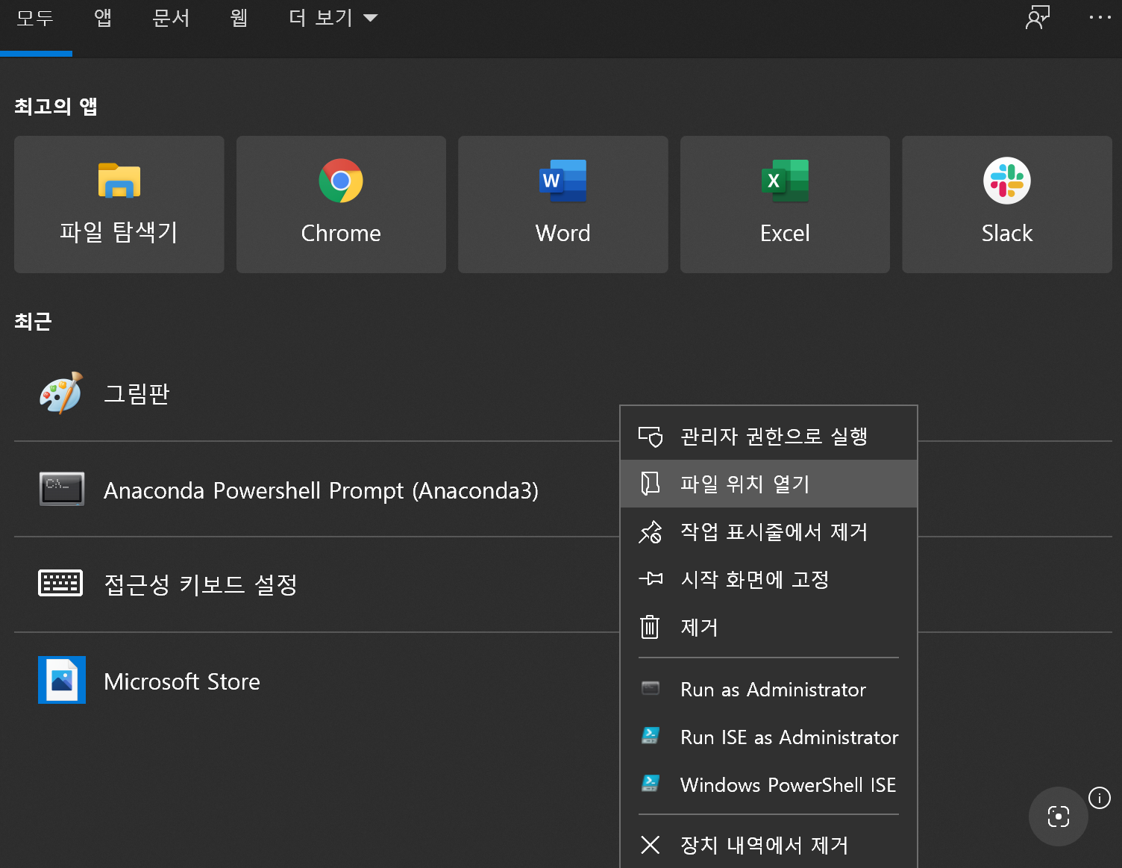
Task: Click 시작 화면에 고정 option
Action: (x=753, y=579)
